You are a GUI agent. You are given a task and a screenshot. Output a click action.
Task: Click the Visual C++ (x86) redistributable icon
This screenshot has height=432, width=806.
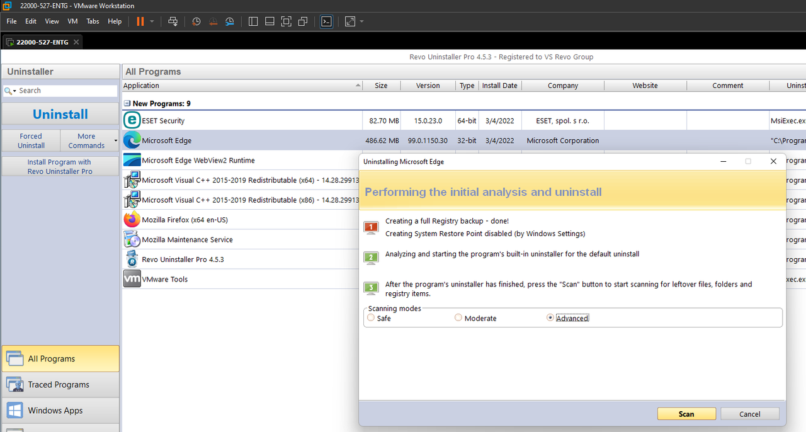(132, 200)
